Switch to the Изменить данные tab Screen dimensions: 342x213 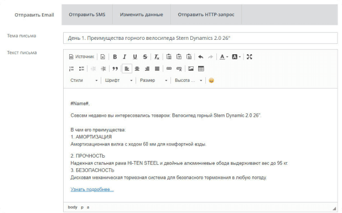click(141, 14)
